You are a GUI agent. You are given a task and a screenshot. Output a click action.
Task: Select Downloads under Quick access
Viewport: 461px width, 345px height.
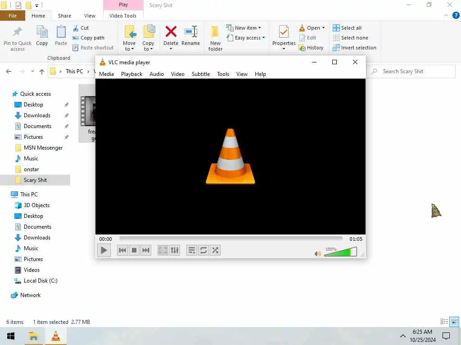(37, 115)
